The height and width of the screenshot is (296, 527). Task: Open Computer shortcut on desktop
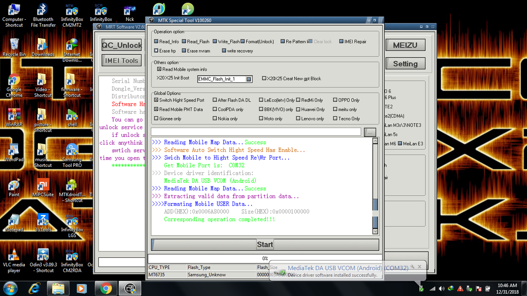coord(14,15)
